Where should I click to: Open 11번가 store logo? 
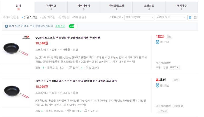pyautogui.click(x=160, y=36)
